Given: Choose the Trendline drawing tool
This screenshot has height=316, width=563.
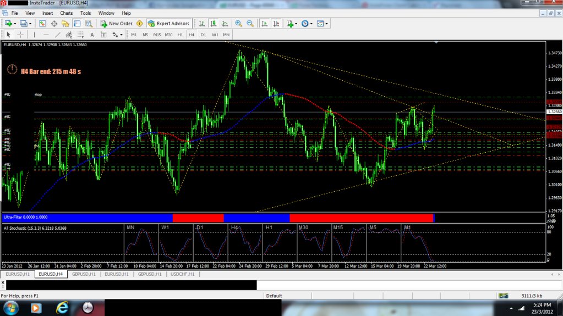Looking at the screenshot, I should [57, 35].
